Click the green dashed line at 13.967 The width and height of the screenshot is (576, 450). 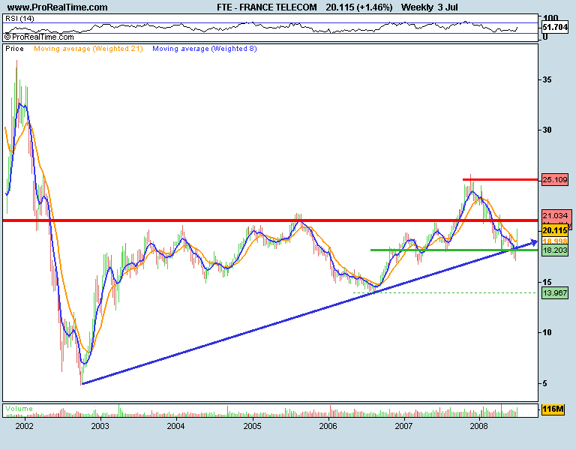click(x=445, y=292)
